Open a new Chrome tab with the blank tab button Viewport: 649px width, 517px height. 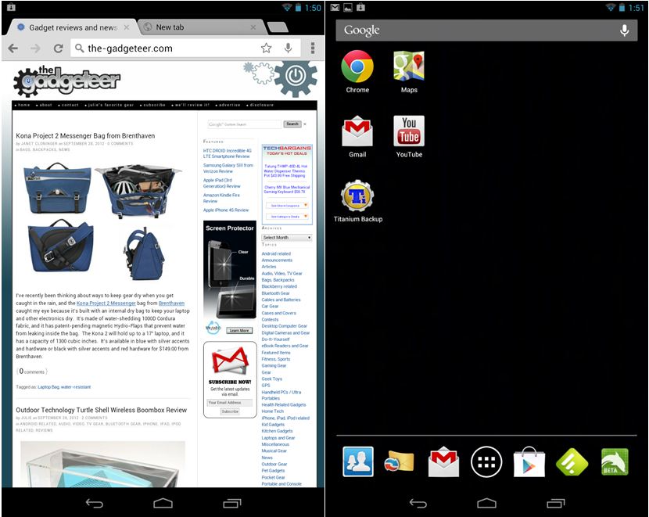(x=278, y=27)
